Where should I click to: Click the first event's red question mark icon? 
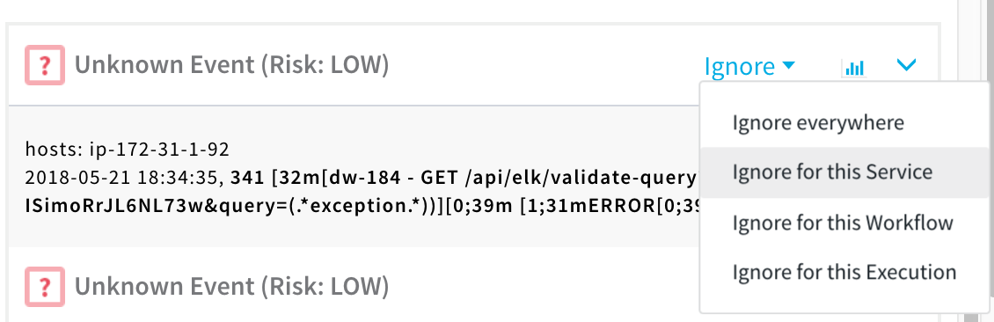[45, 64]
